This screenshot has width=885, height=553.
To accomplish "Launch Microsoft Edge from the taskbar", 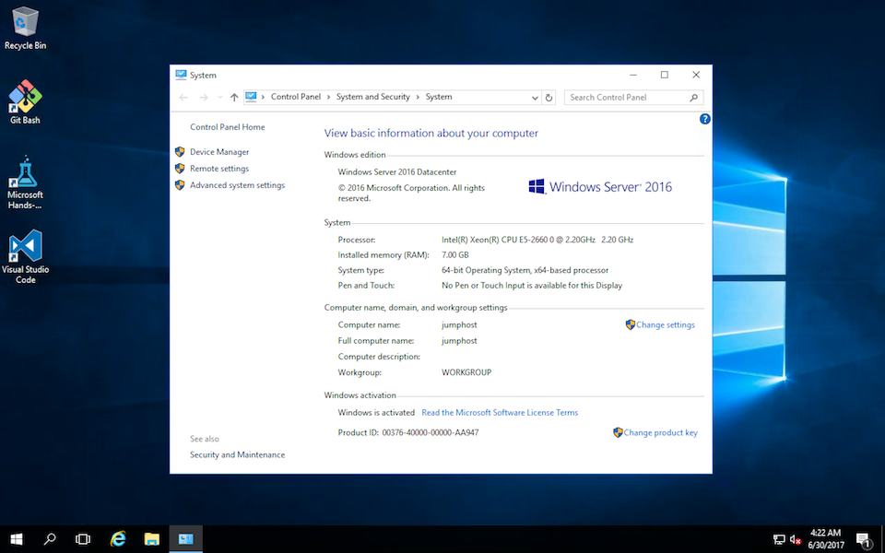I will [x=117, y=539].
